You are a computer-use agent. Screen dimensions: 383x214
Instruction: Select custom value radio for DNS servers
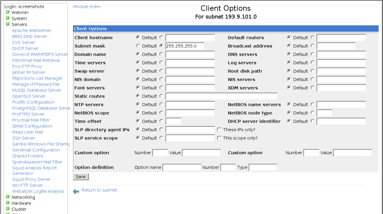click(x=312, y=54)
